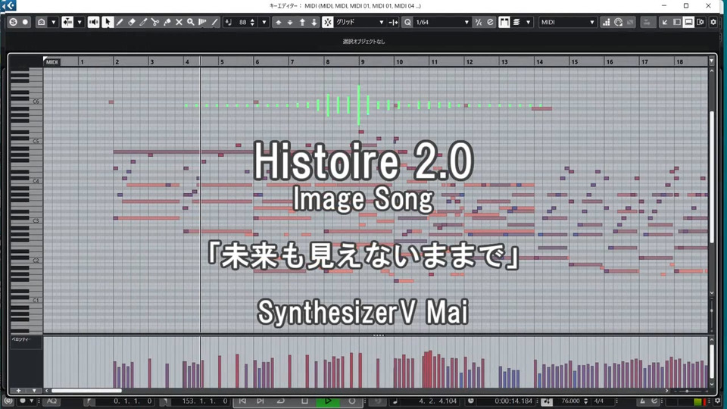Toggle Iterative Quantize button

479,22
